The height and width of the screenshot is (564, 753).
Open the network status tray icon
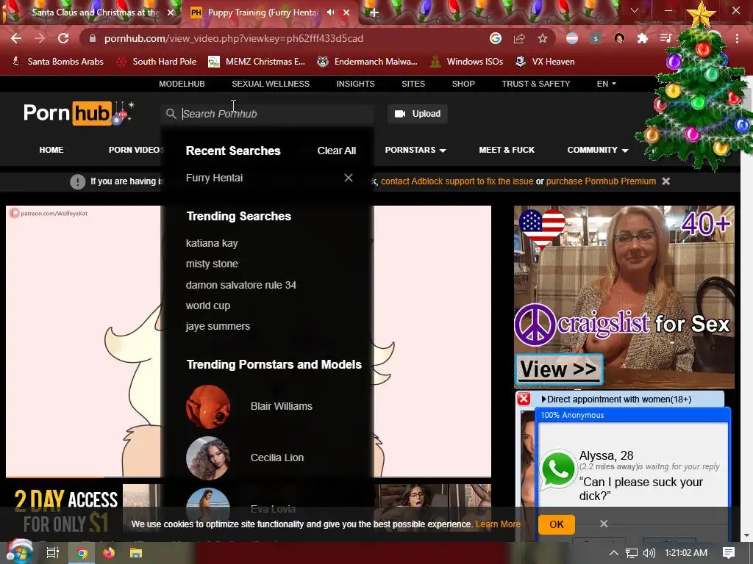point(632,553)
